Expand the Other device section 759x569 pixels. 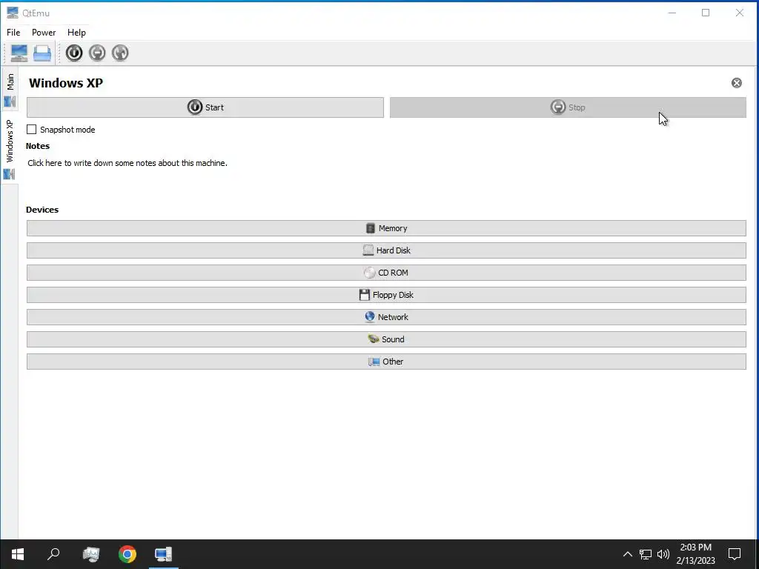pos(386,362)
